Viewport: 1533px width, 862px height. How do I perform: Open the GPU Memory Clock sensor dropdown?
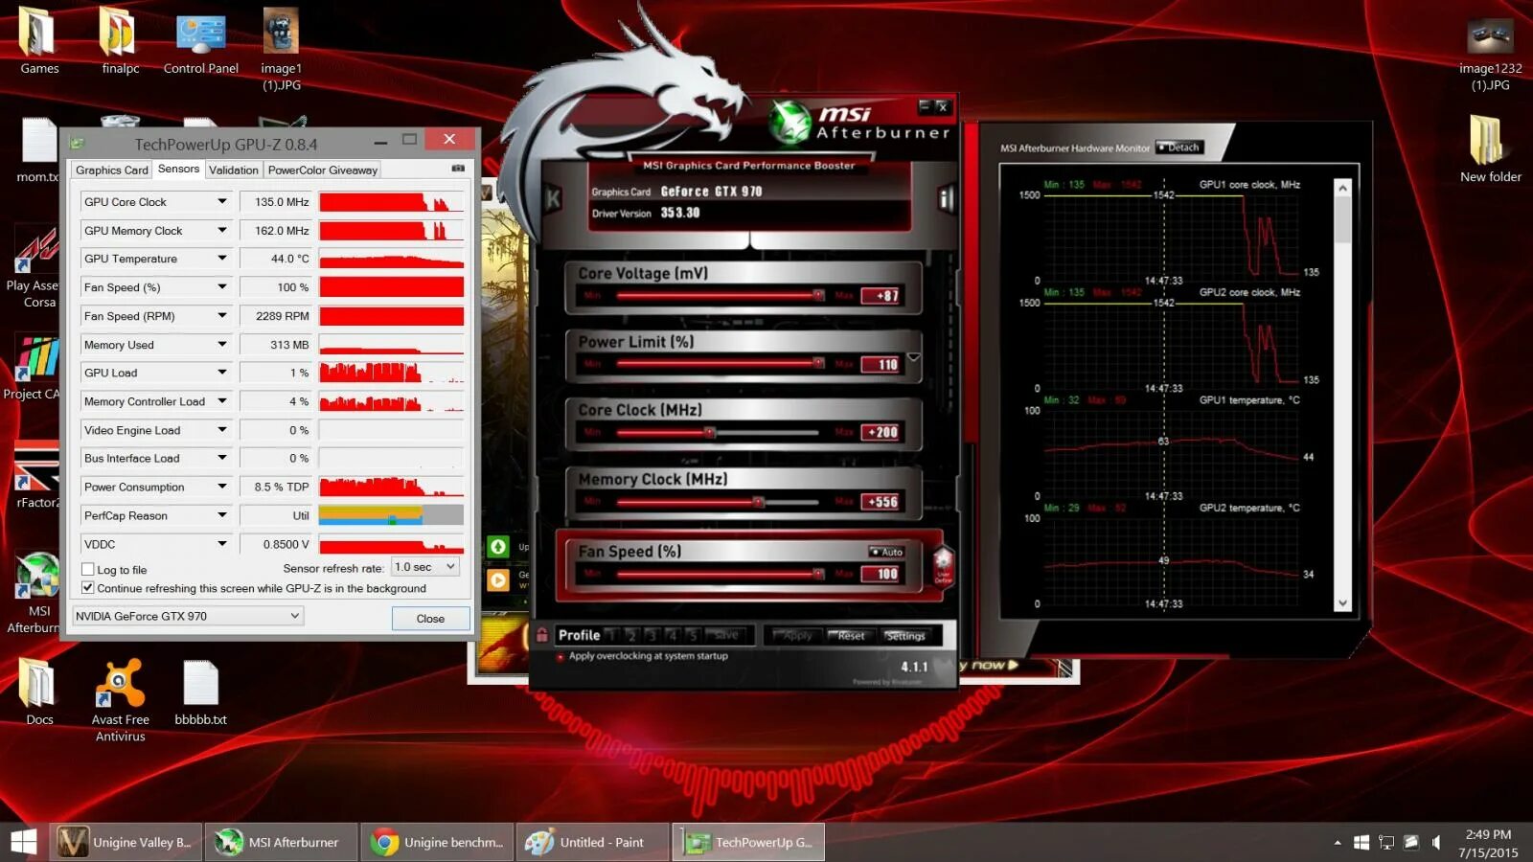coord(222,230)
